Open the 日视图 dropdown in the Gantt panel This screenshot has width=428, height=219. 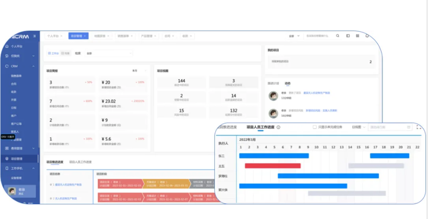[x=359, y=127]
